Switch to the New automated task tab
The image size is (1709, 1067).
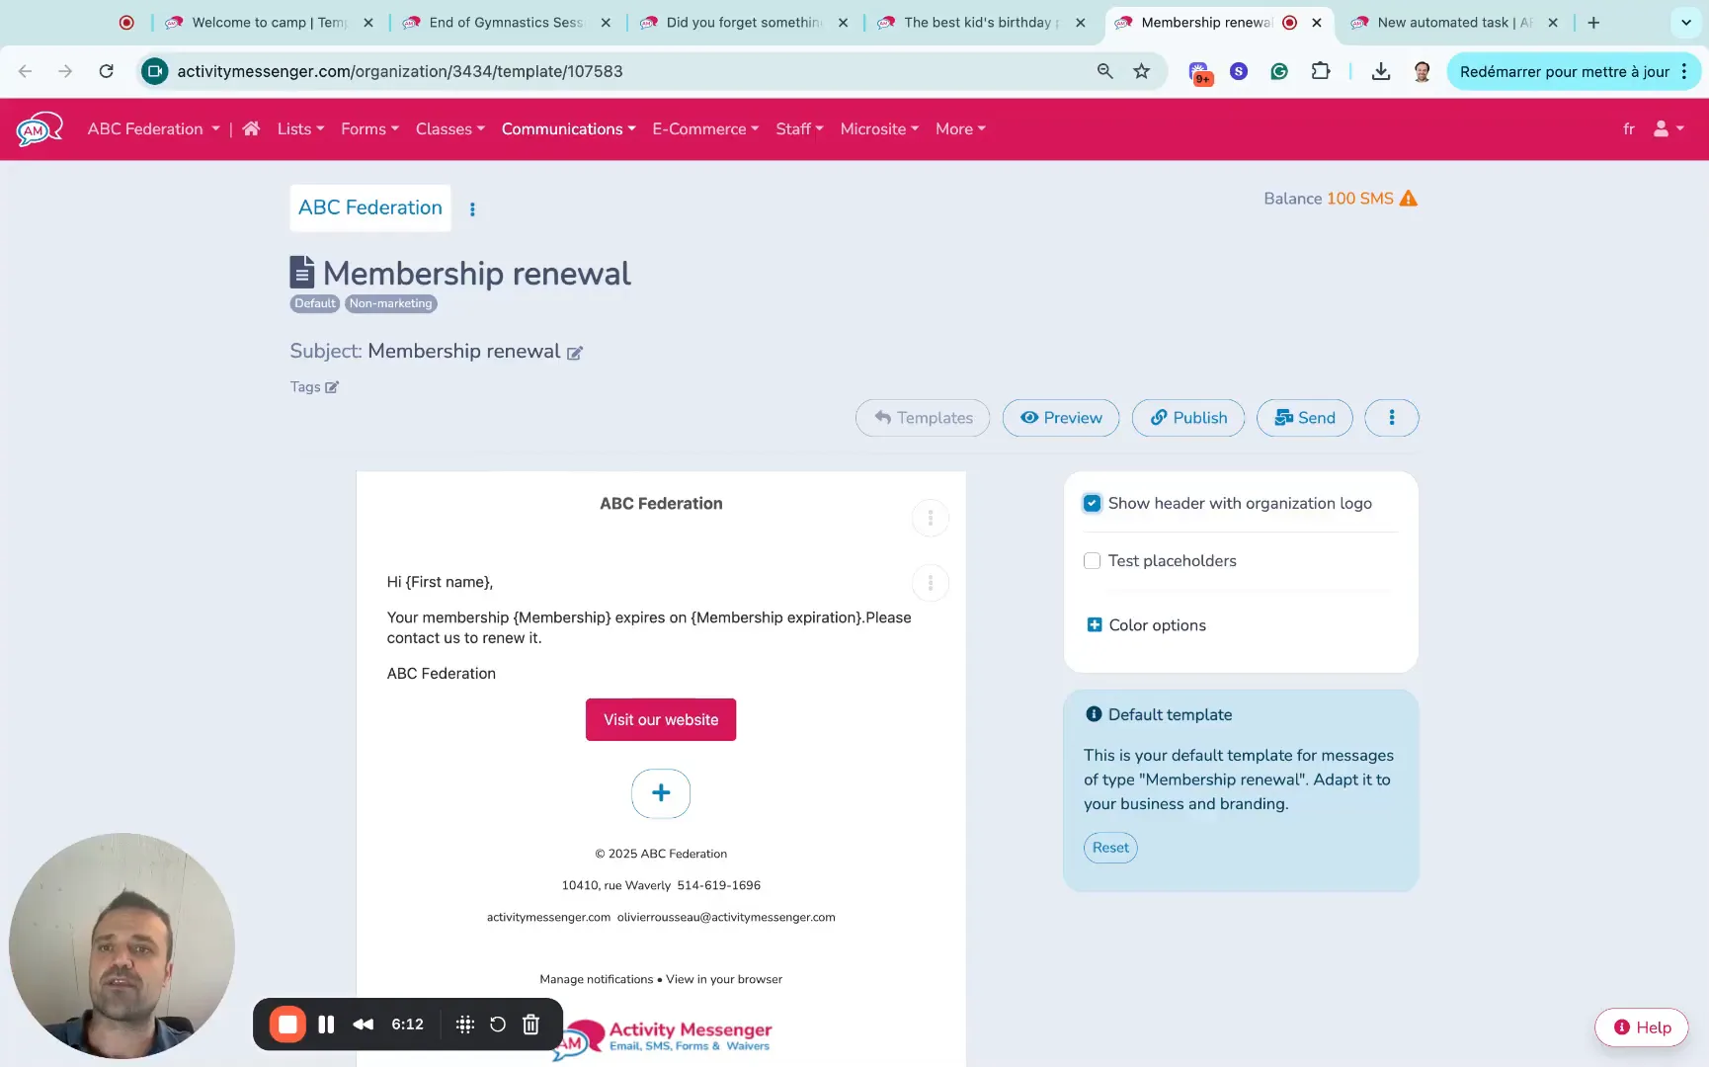(1446, 22)
